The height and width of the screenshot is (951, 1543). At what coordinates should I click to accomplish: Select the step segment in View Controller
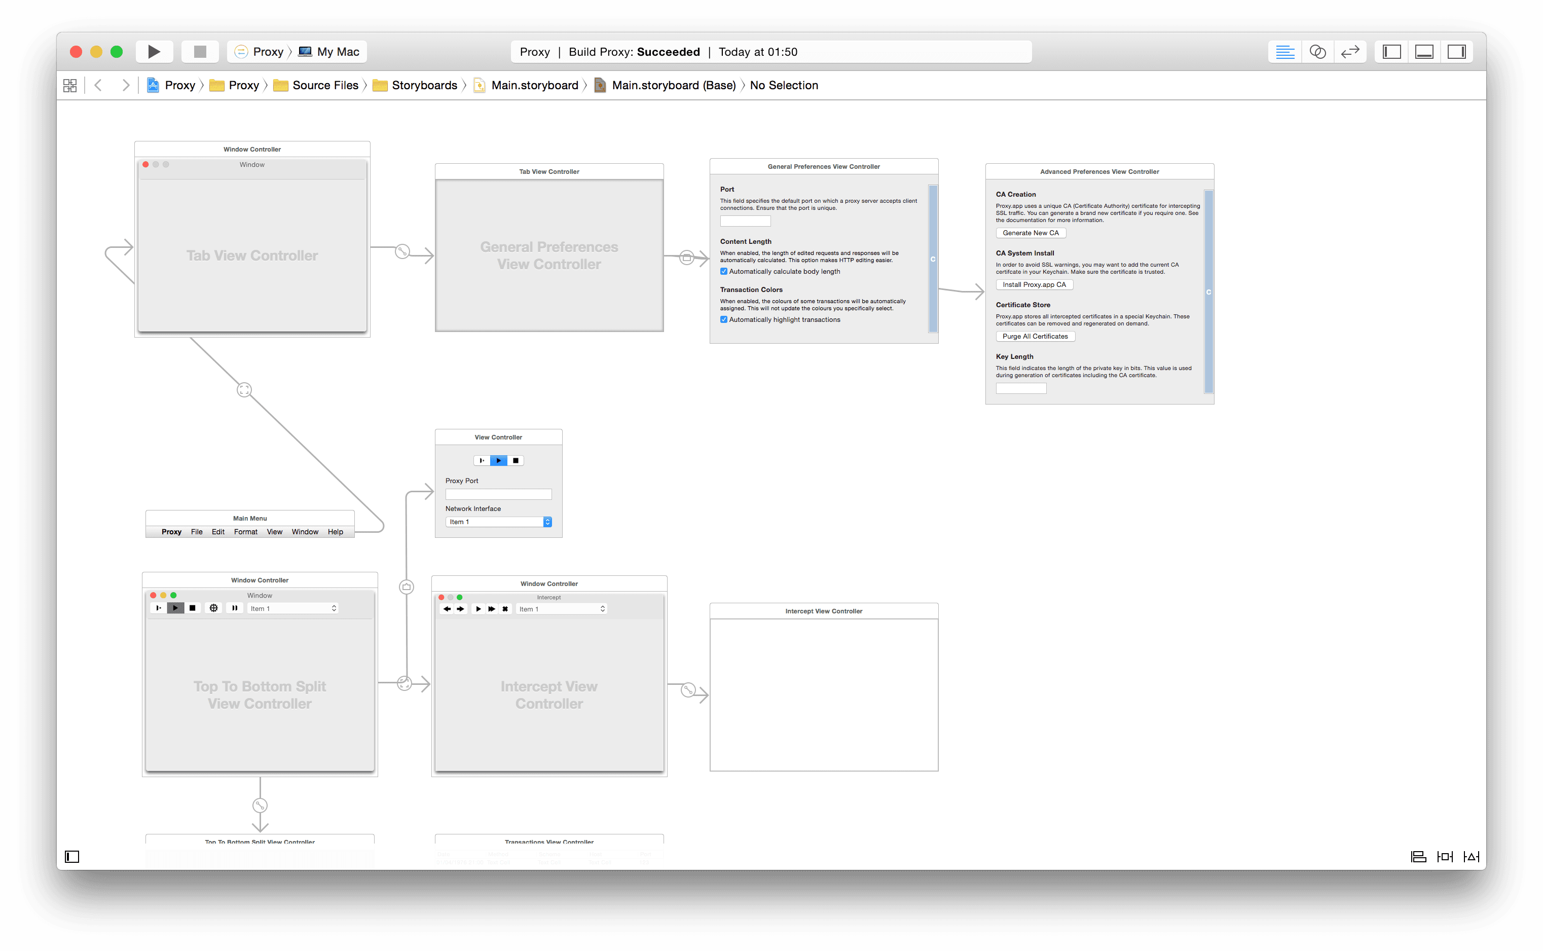coord(482,460)
